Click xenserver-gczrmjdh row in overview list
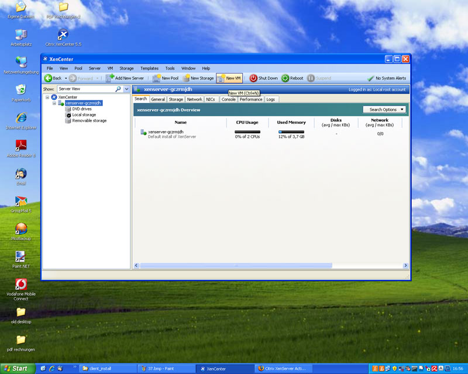468x374 pixels. (271, 134)
